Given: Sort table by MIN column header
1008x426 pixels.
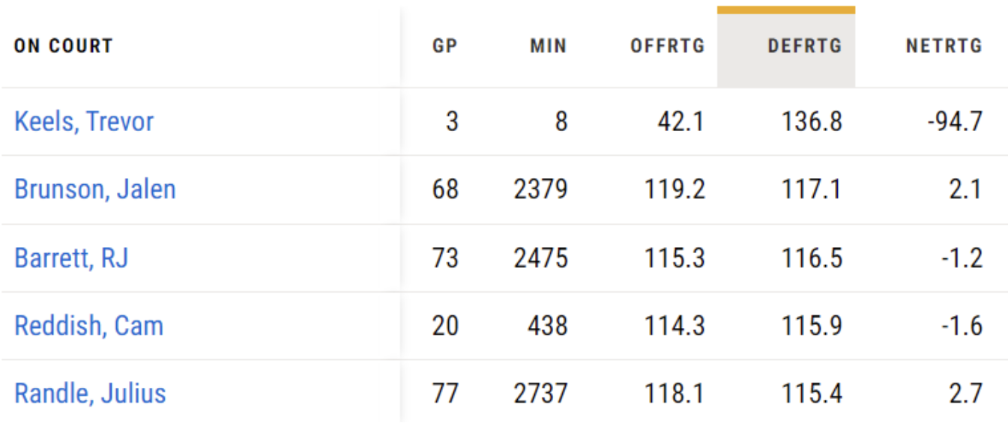Looking at the screenshot, I should point(549,46).
